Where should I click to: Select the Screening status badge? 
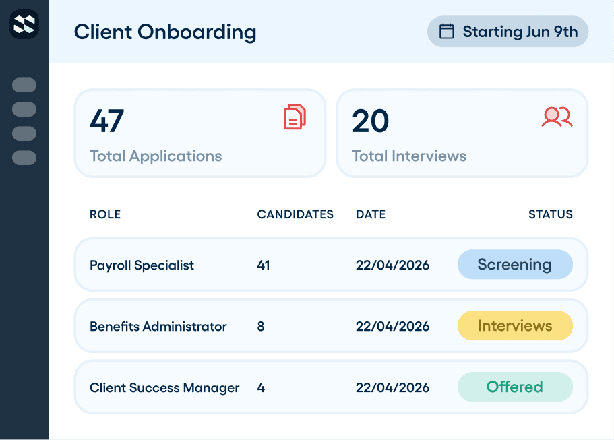pyautogui.click(x=515, y=265)
